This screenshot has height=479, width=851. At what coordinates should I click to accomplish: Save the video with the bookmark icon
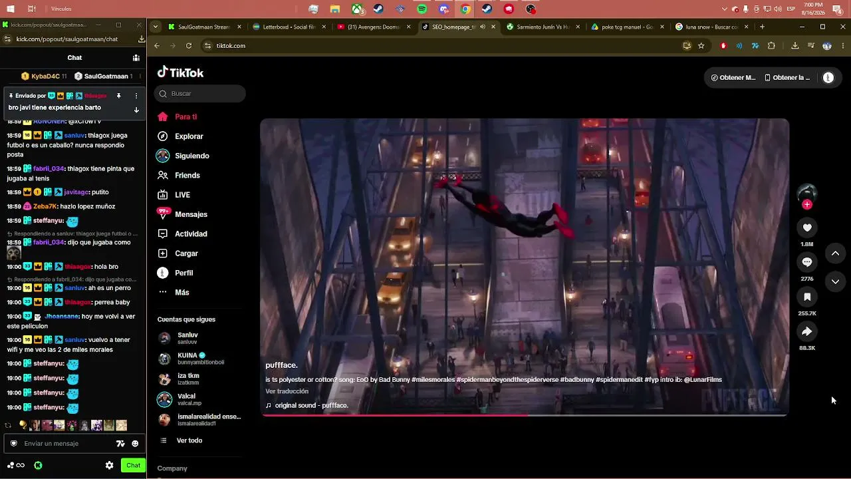pos(807,297)
